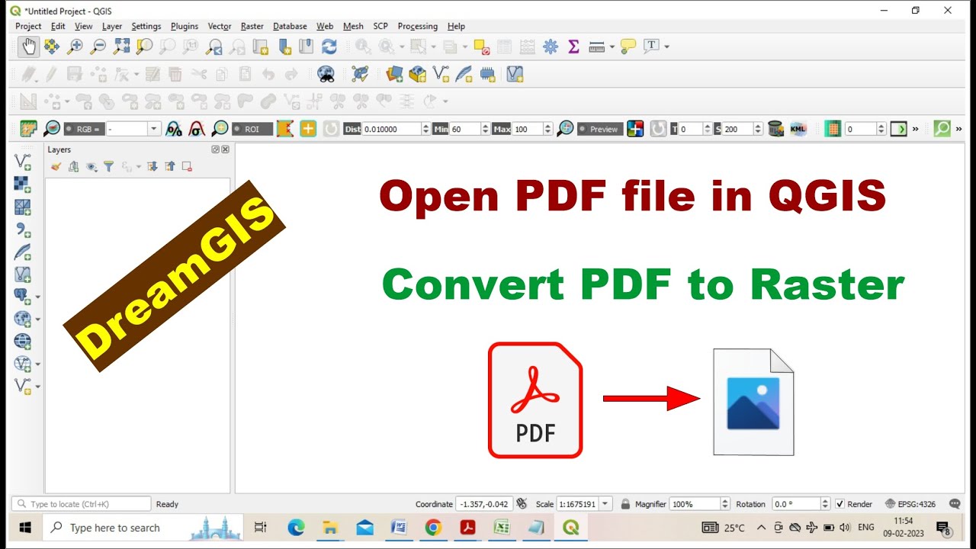The height and width of the screenshot is (549, 976).
Task: Expand the rightmost toolbar overflow chevron
Action: click(x=958, y=129)
